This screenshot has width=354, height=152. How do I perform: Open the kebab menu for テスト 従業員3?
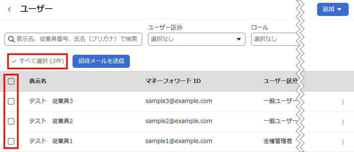(x=343, y=102)
